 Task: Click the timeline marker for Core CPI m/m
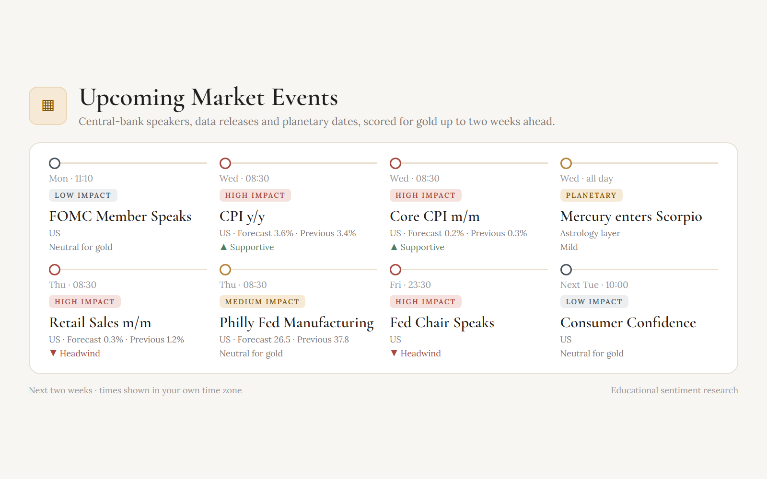[x=395, y=163]
